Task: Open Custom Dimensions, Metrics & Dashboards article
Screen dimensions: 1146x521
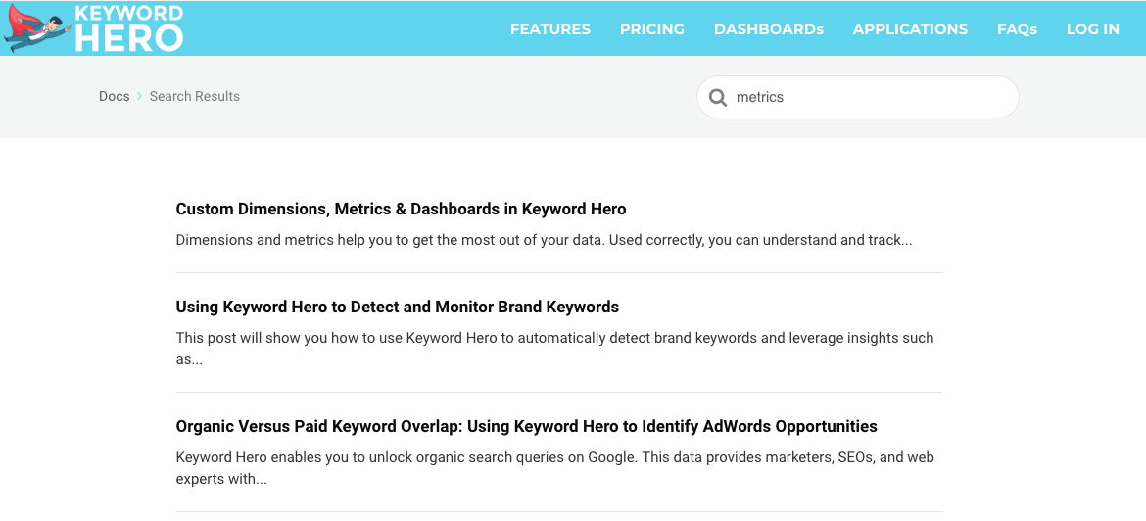Action: [401, 209]
